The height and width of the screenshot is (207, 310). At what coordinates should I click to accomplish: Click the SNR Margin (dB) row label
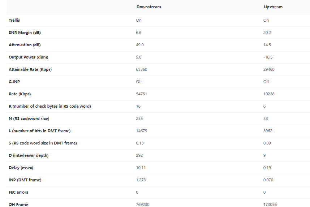tap(25, 33)
